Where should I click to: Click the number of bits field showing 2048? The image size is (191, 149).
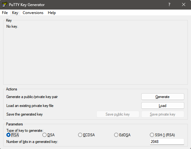pos(167,142)
